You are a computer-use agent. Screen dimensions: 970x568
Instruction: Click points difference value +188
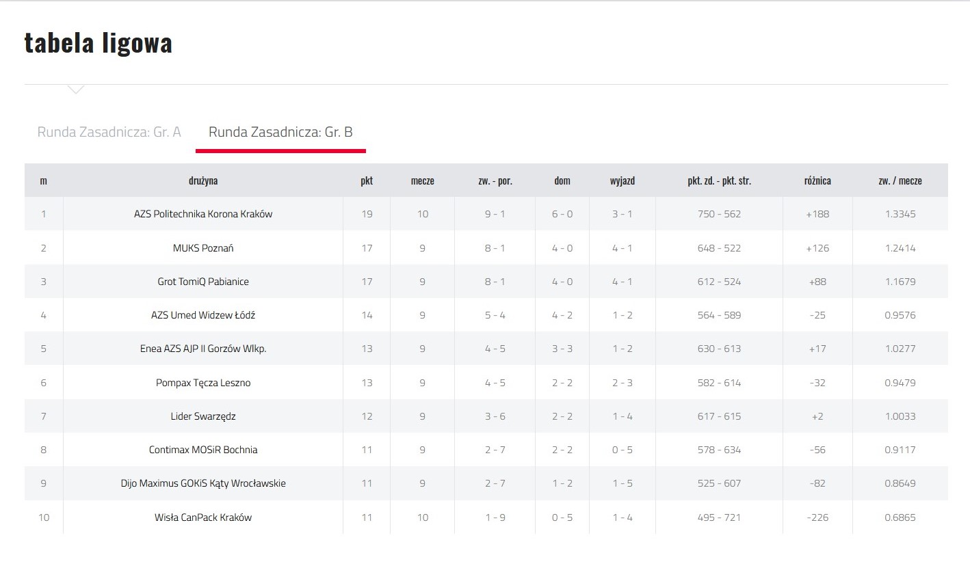point(817,214)
